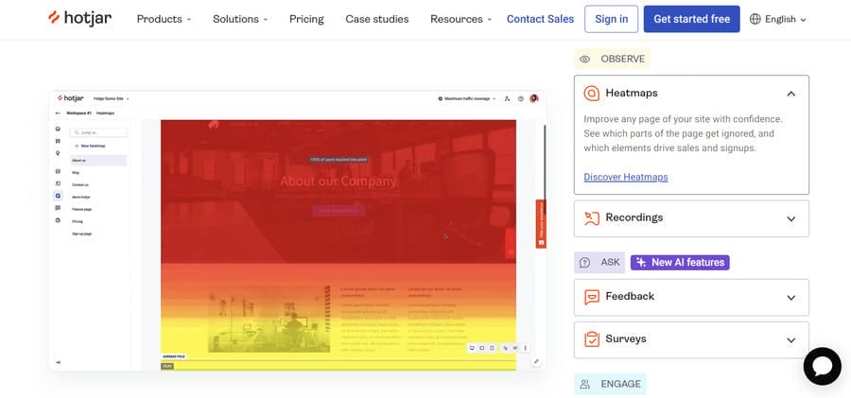Select Pricing in the heatmap list
Image resolution: width=851 pixels, height=398 pixels.
point(78,221)
